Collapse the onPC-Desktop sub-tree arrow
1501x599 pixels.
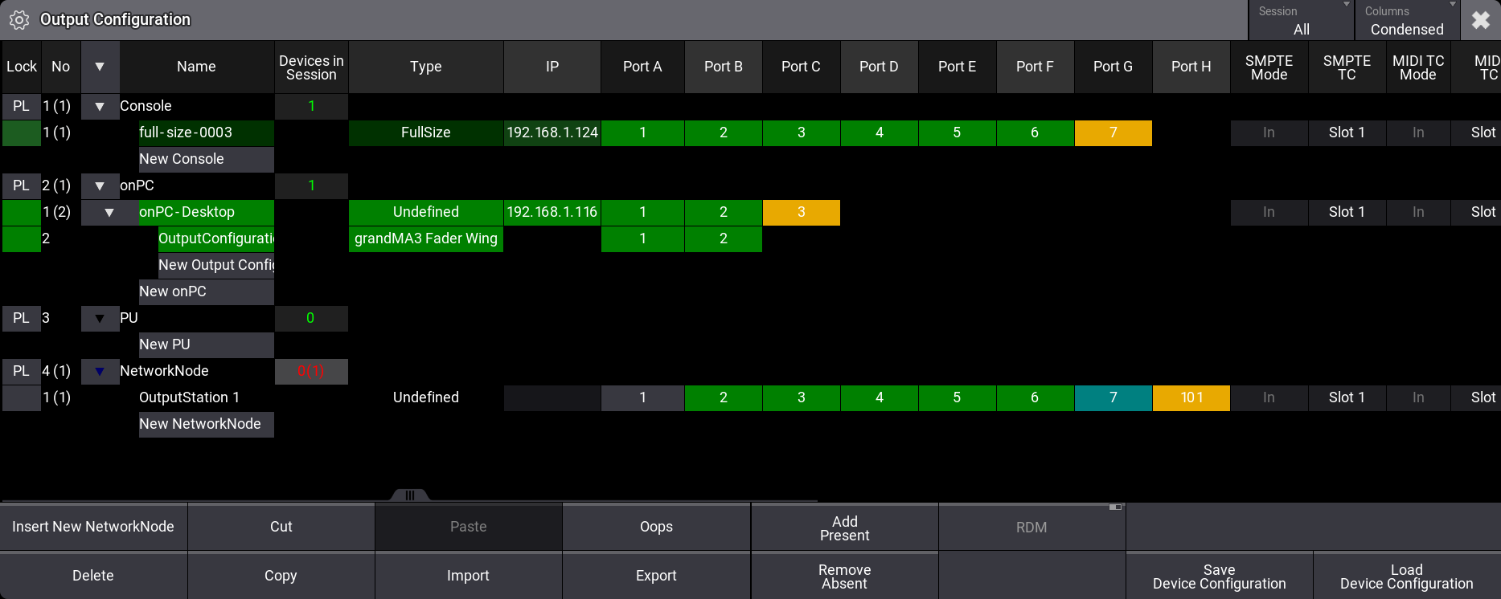109,212
